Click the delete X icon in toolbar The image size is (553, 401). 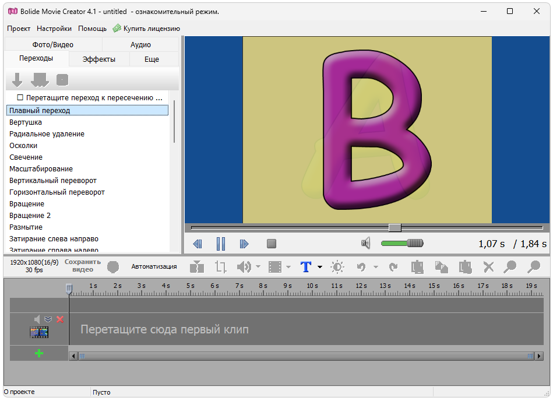(x=488, y=267)
